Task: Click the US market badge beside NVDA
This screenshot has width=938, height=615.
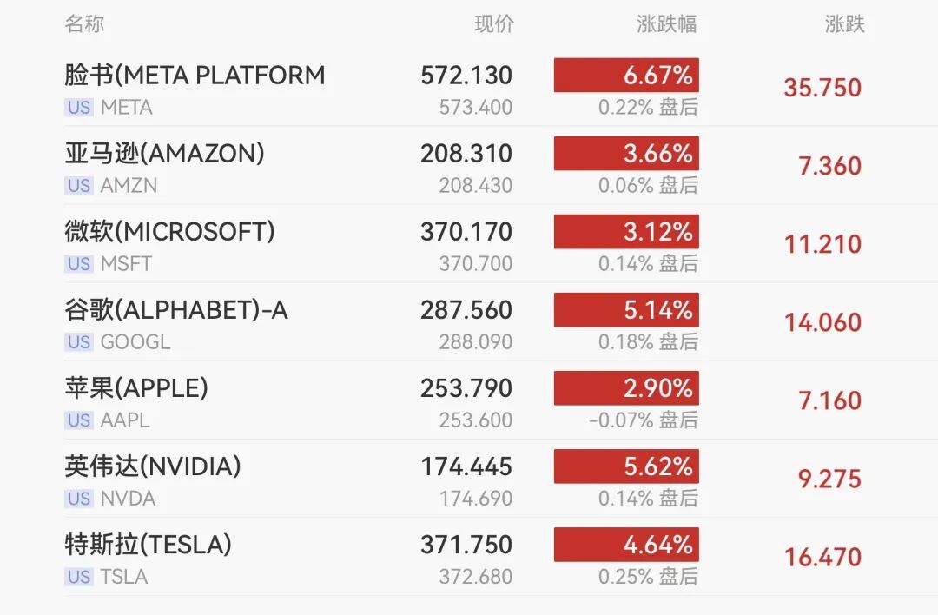Action: 79,499
